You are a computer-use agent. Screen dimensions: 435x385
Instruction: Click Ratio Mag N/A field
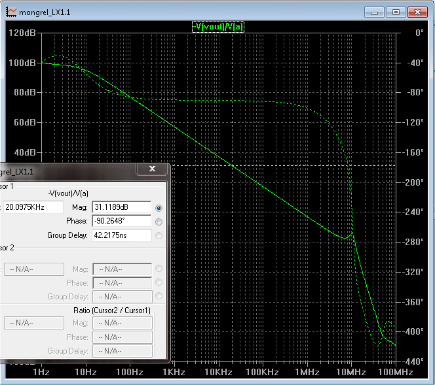pos(122,323)
